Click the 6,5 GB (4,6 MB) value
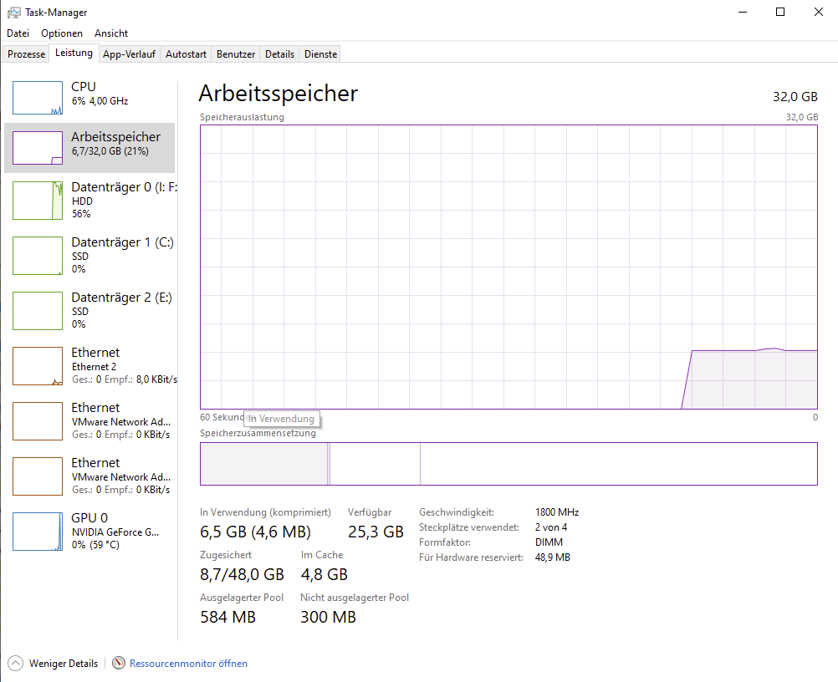This screenshot has width=838, height=682. tap(255, 532)
